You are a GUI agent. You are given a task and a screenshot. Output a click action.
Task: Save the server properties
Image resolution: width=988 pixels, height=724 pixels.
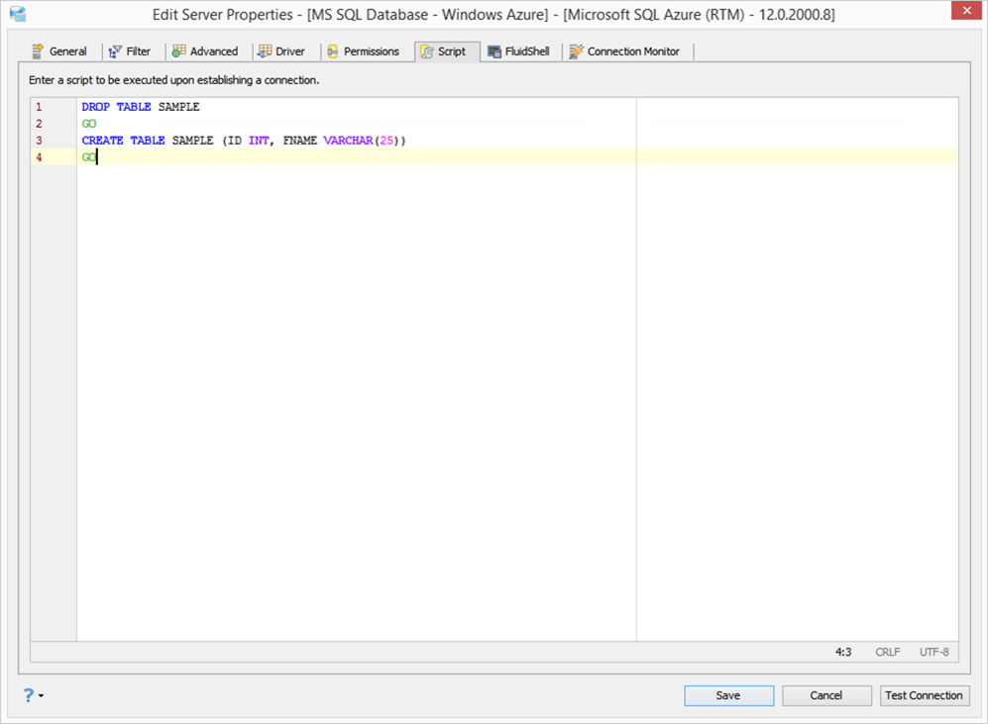tap(729, 695)
